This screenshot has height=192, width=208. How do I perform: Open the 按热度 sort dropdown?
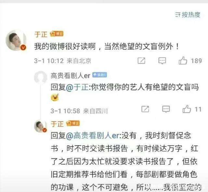[188, 15]
